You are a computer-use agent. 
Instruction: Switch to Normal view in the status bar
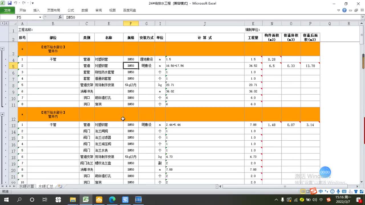303,191
